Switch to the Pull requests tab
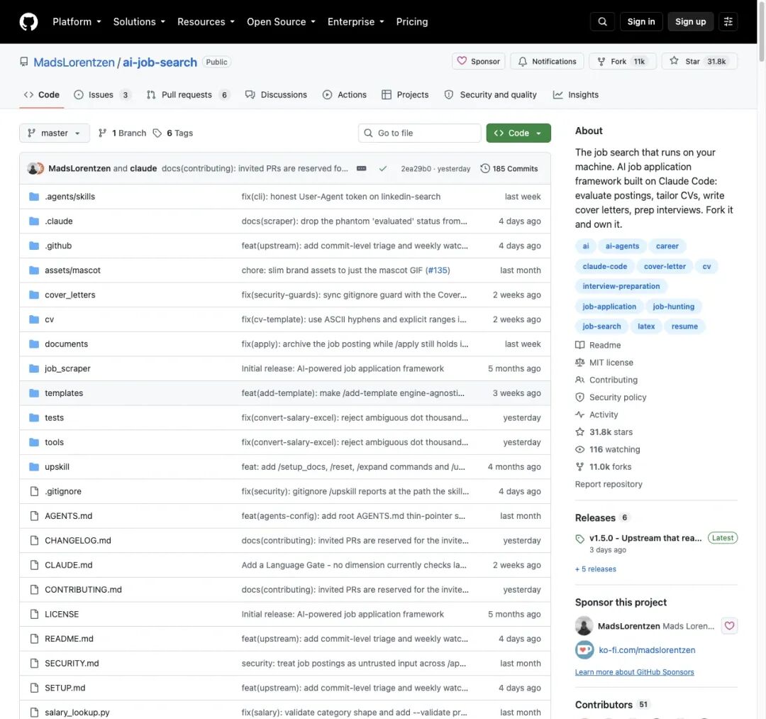Viewport: 766px width, 719px height. [187, 95]
